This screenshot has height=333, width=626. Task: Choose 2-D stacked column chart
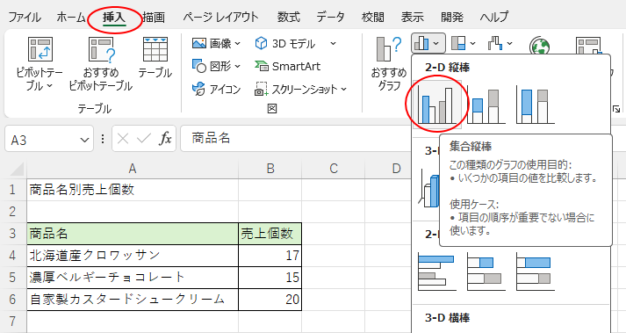tap(486, 105)
